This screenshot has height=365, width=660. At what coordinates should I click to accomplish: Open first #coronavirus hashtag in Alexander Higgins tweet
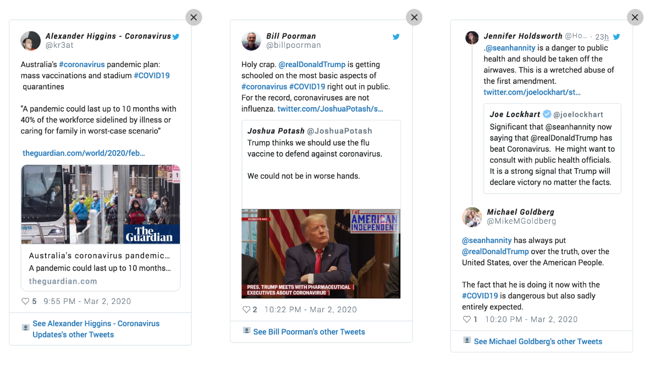tap(81, 64)
